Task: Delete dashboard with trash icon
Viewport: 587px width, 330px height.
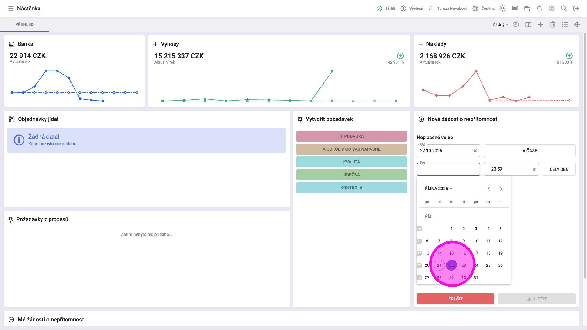Action: click(x=553, y=24)
